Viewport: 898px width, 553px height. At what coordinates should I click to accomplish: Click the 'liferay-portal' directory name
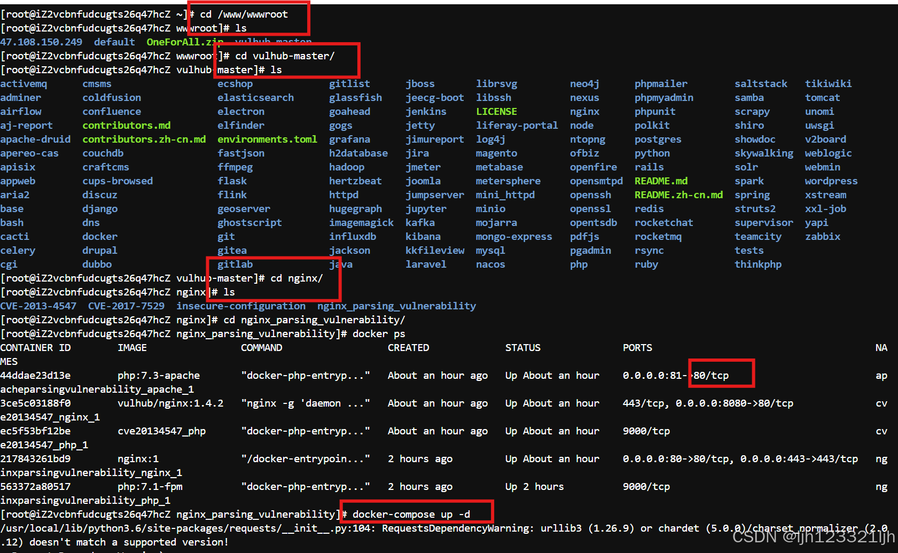517,126
